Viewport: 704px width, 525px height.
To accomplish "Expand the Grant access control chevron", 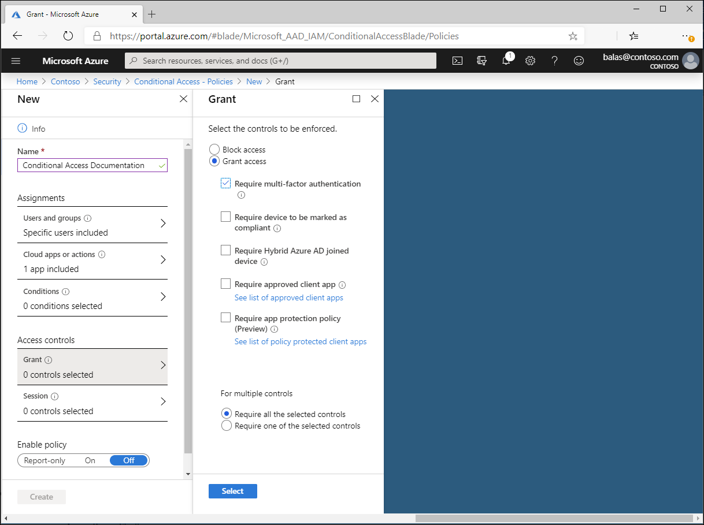I will pos(163,365).
